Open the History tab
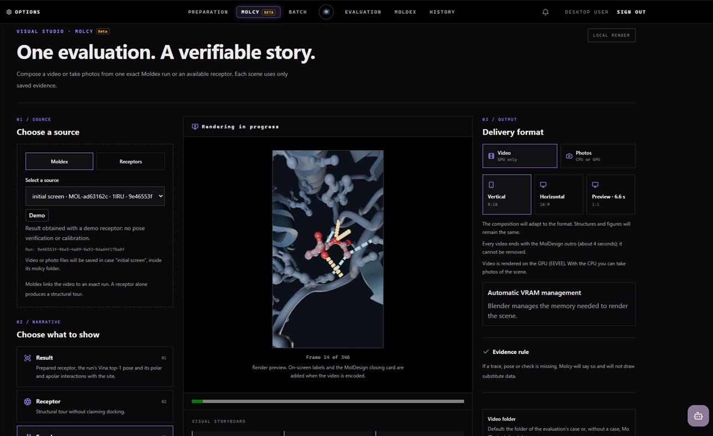The image size is (713, 436). pyautogui.click(x=442, y=12)
